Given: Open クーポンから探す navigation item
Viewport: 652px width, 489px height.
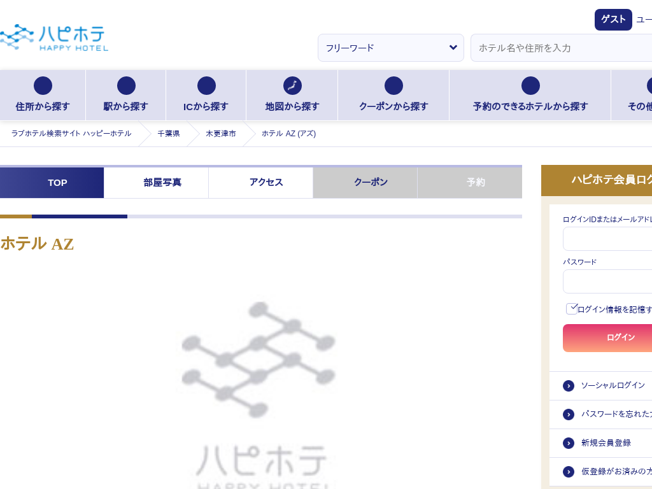Looking at the screenshot, I should pos(393,96).
